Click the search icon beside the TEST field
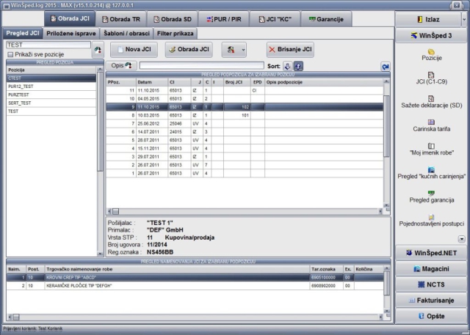470x335 pixels. pyautogui.click(x=96, y=51)
